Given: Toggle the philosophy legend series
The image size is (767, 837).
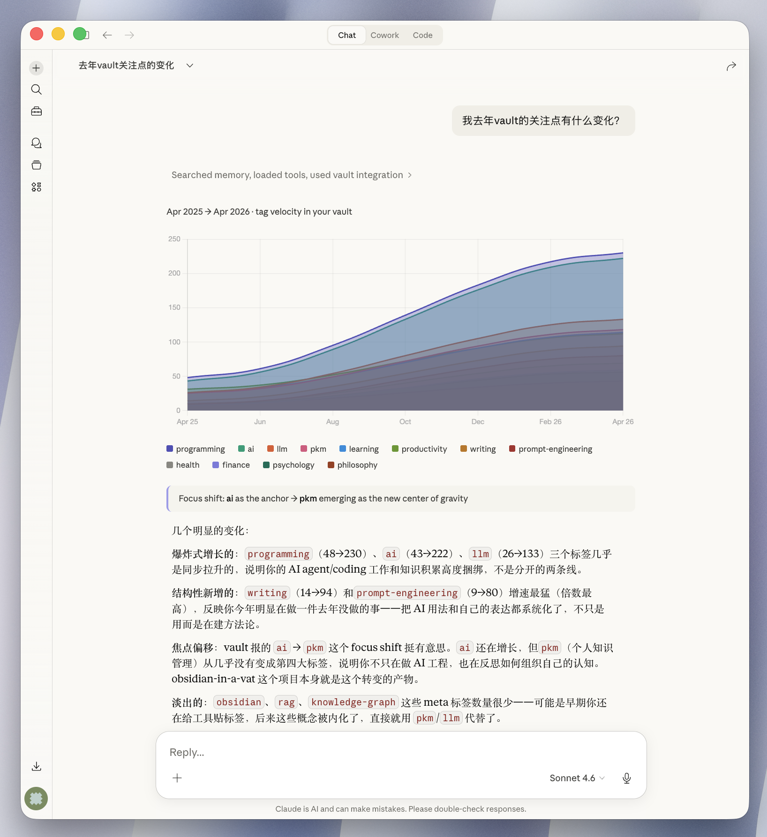Looking at the screenshot, I should (x=353, y=465).
